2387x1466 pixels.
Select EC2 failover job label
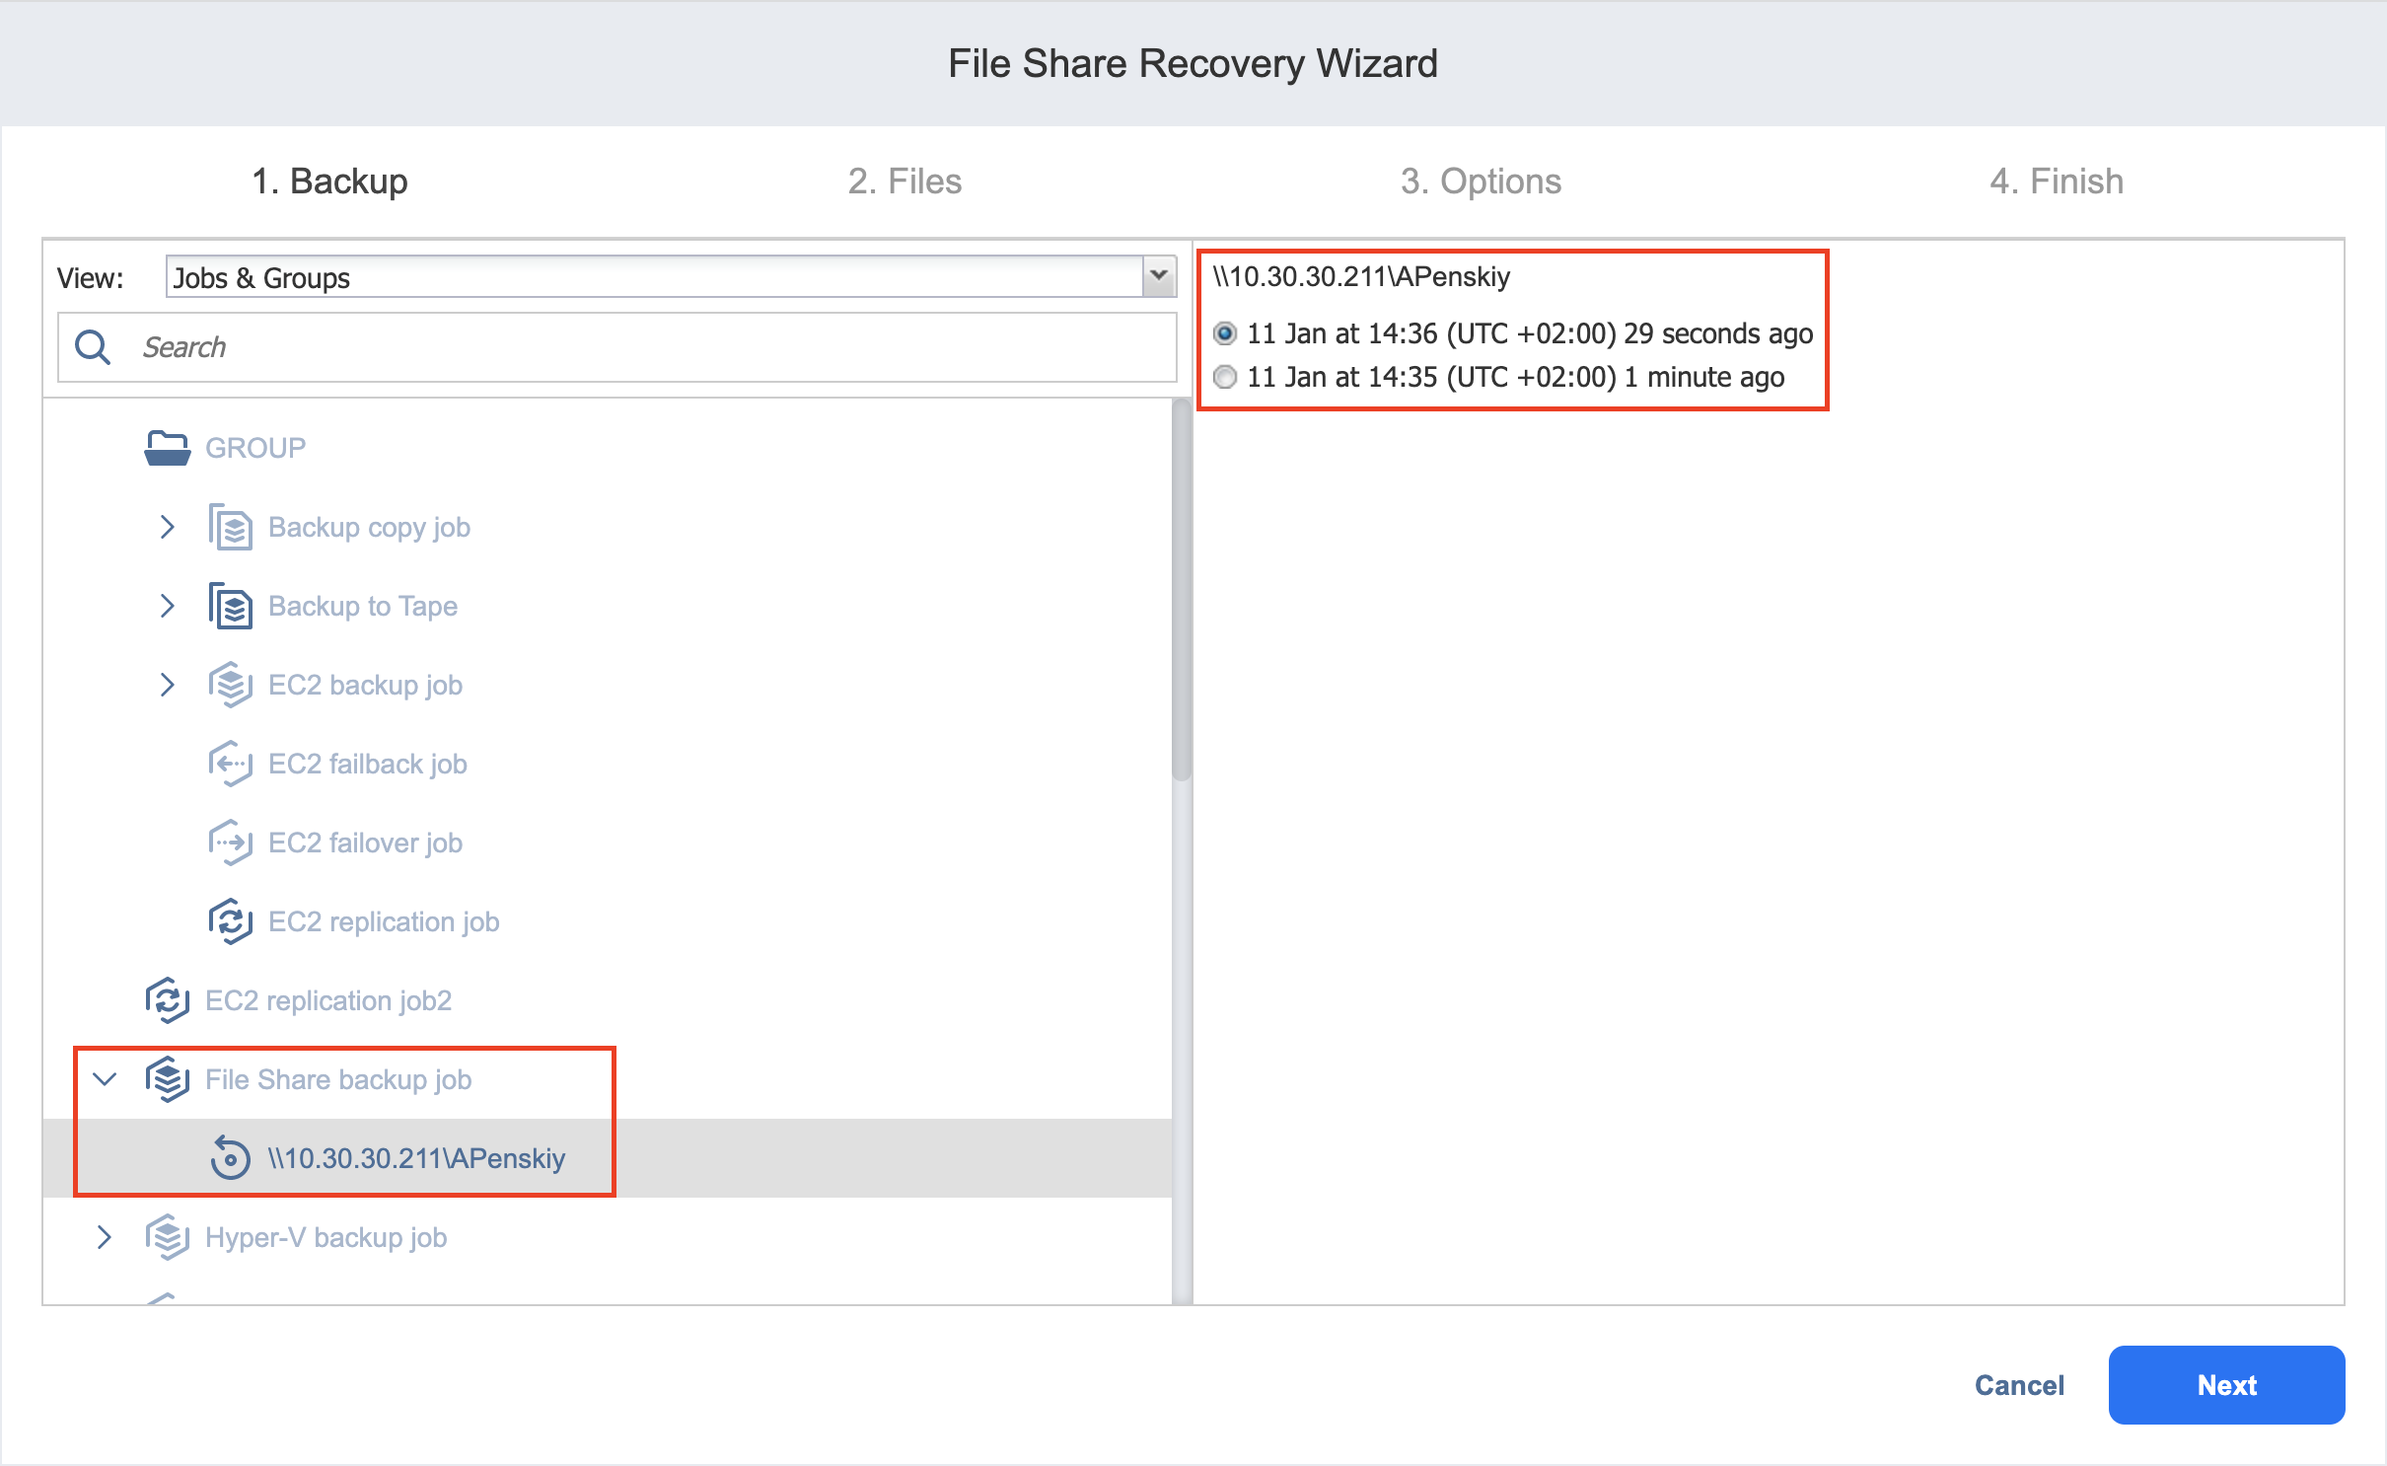365,843
